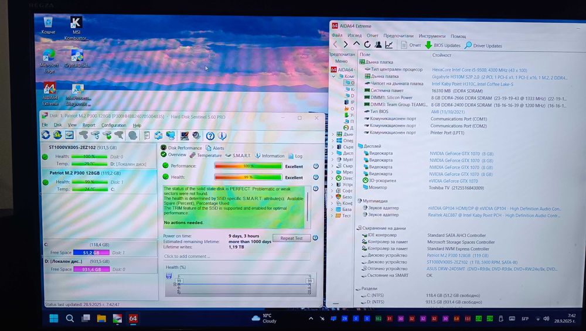The image size is (586, 331).
Task: Go back with AIDA64 left arrow
Action: click(x=335, y=45)
